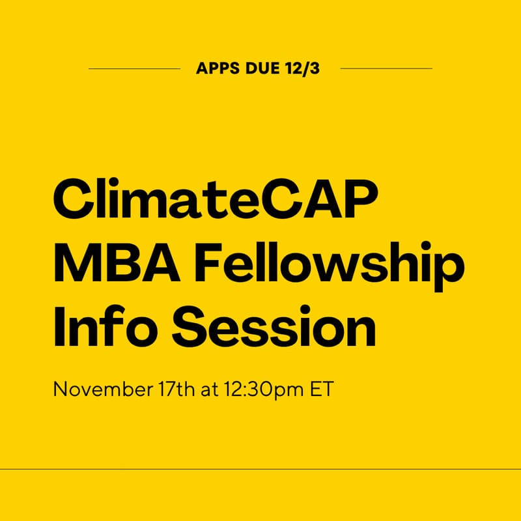Click the horizontal line left of the header
Screen dimensions: 521x521
click(134, 68)
